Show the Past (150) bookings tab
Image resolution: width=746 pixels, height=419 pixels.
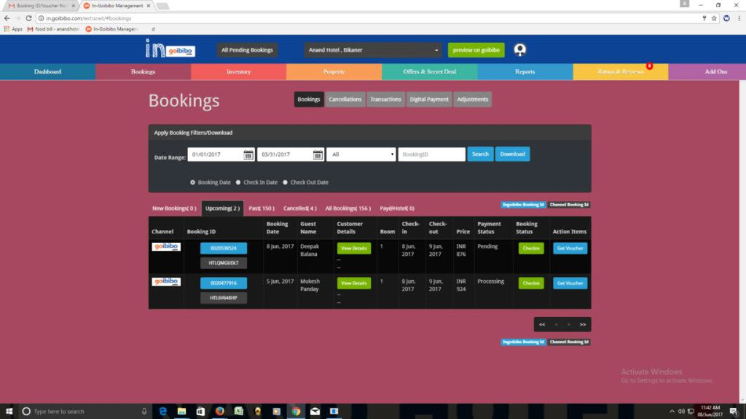262,209
